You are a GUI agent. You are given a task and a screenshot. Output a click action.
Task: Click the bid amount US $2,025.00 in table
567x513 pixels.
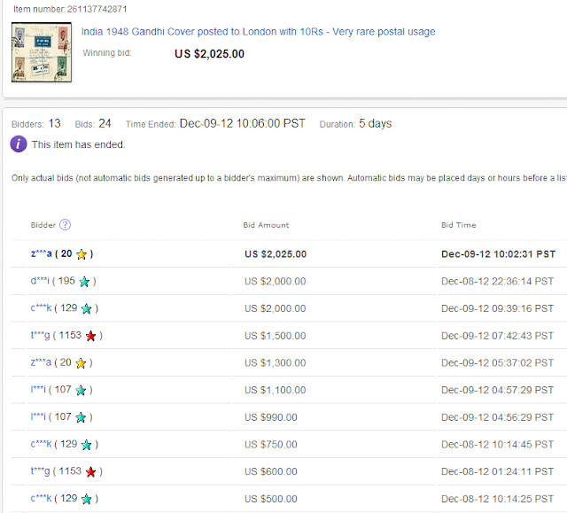tap(276, 254)
